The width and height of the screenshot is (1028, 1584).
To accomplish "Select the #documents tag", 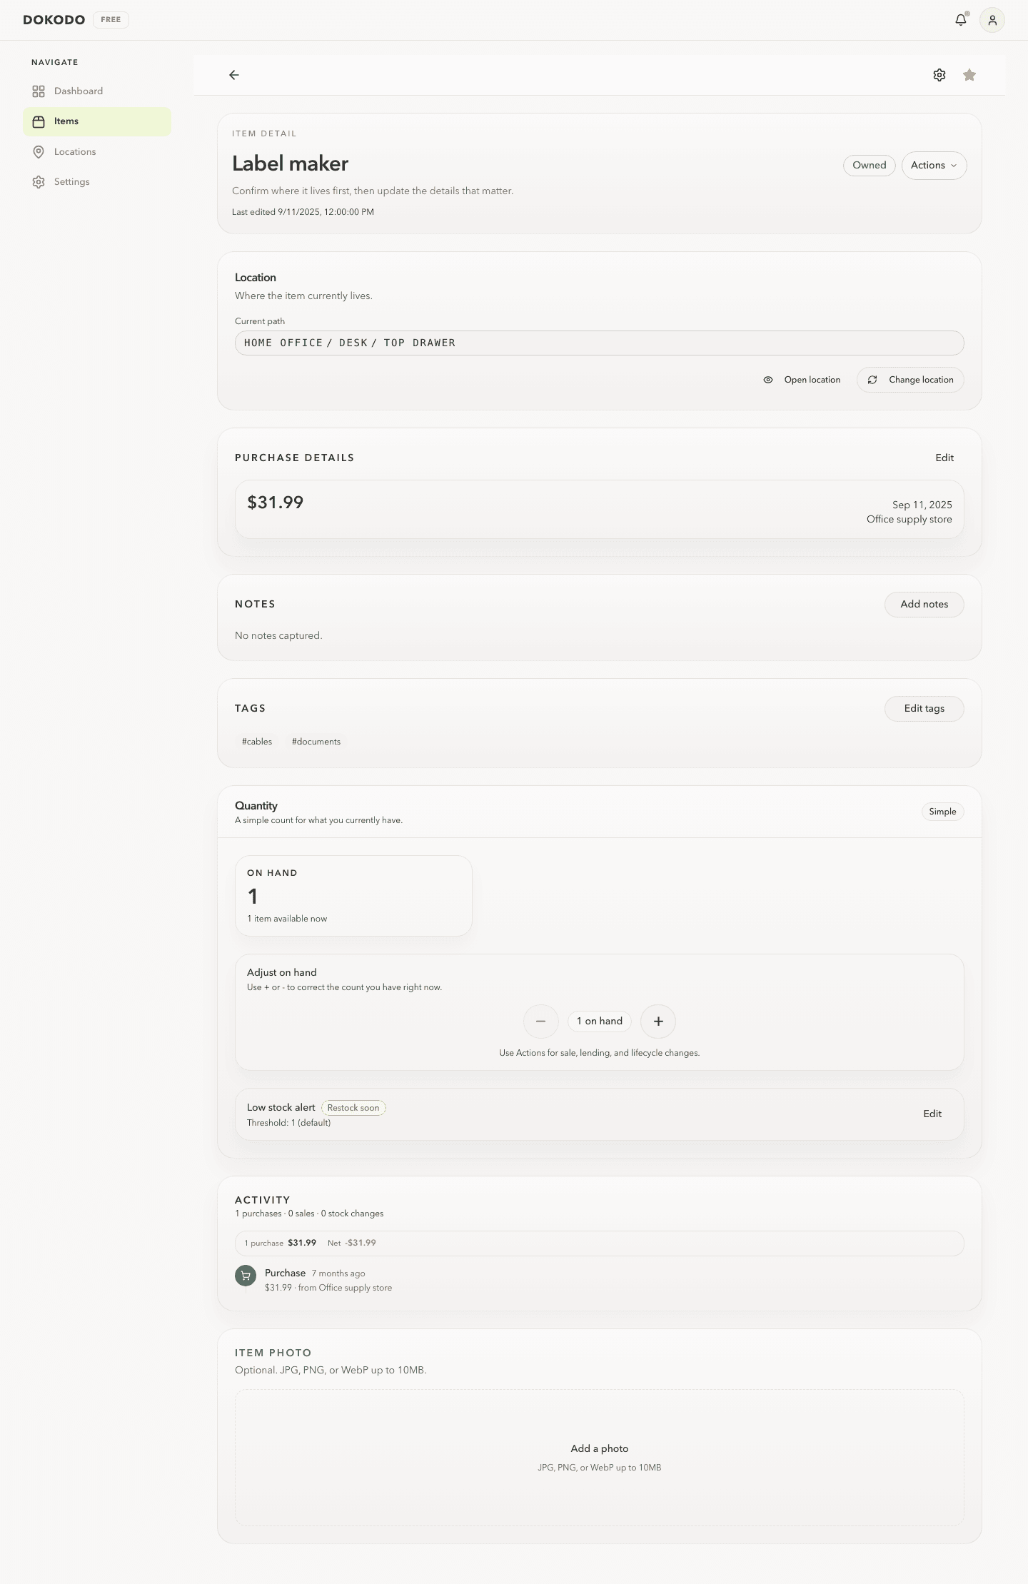I will coord(316,742).
